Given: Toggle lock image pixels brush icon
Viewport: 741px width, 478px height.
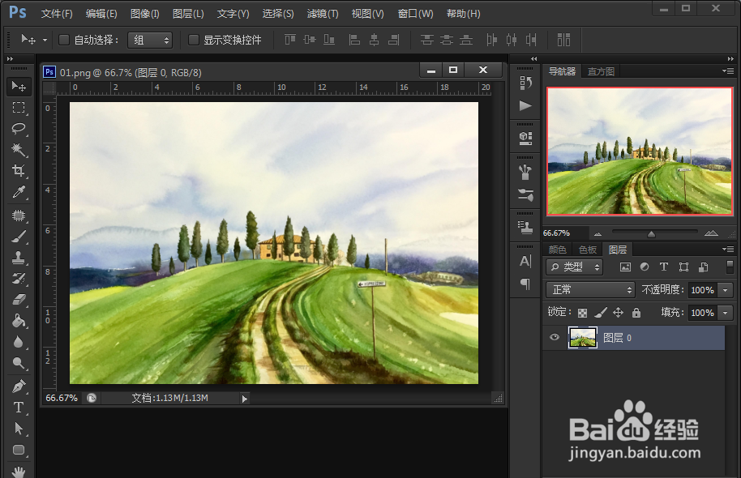Looking at the screenshot, I should 600,313.
